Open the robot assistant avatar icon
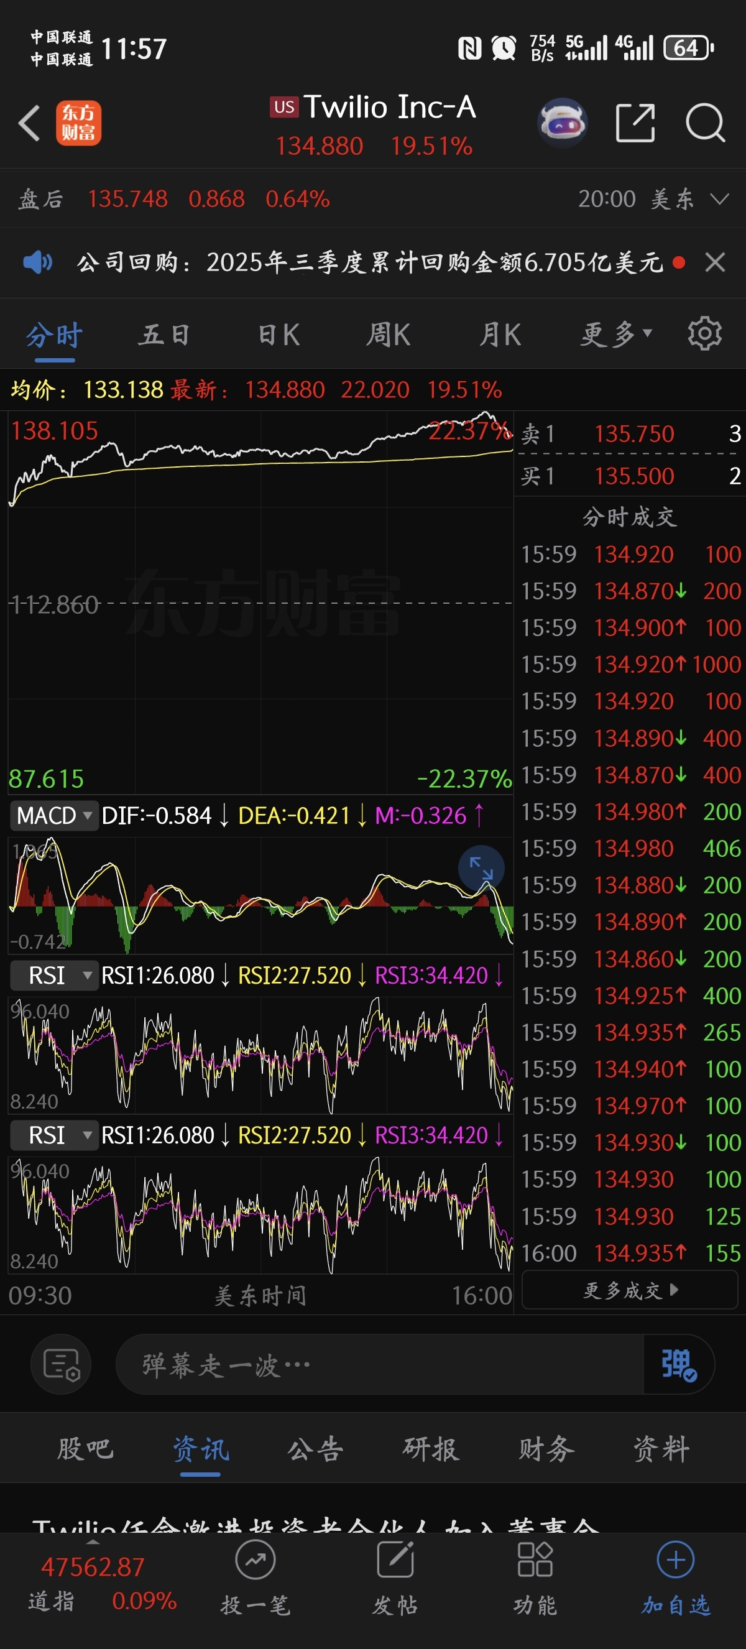The image size is (746, 1649). [562, 122]
